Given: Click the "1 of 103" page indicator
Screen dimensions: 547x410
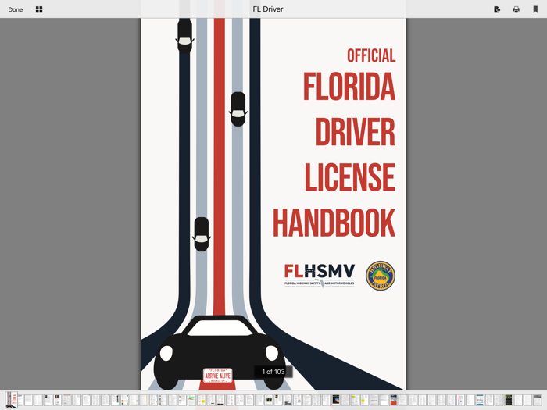Looking at the screenshot, I should pos(273,372).
